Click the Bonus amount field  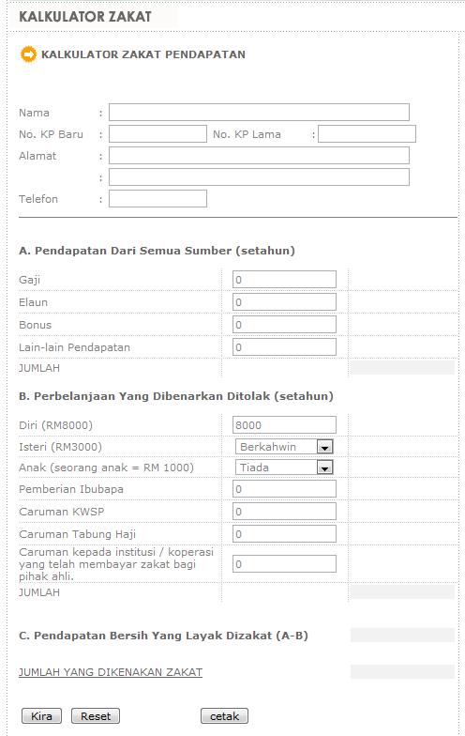click(x=285, y=325)
